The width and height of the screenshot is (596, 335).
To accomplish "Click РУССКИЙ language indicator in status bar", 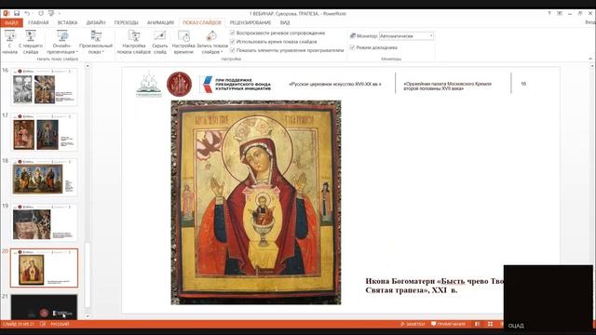I will 60,324.
